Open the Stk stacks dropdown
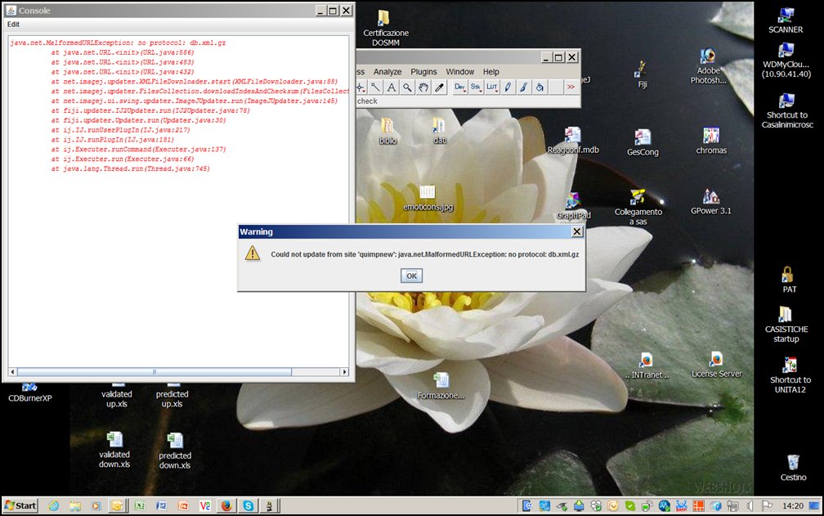 point(476,87)
